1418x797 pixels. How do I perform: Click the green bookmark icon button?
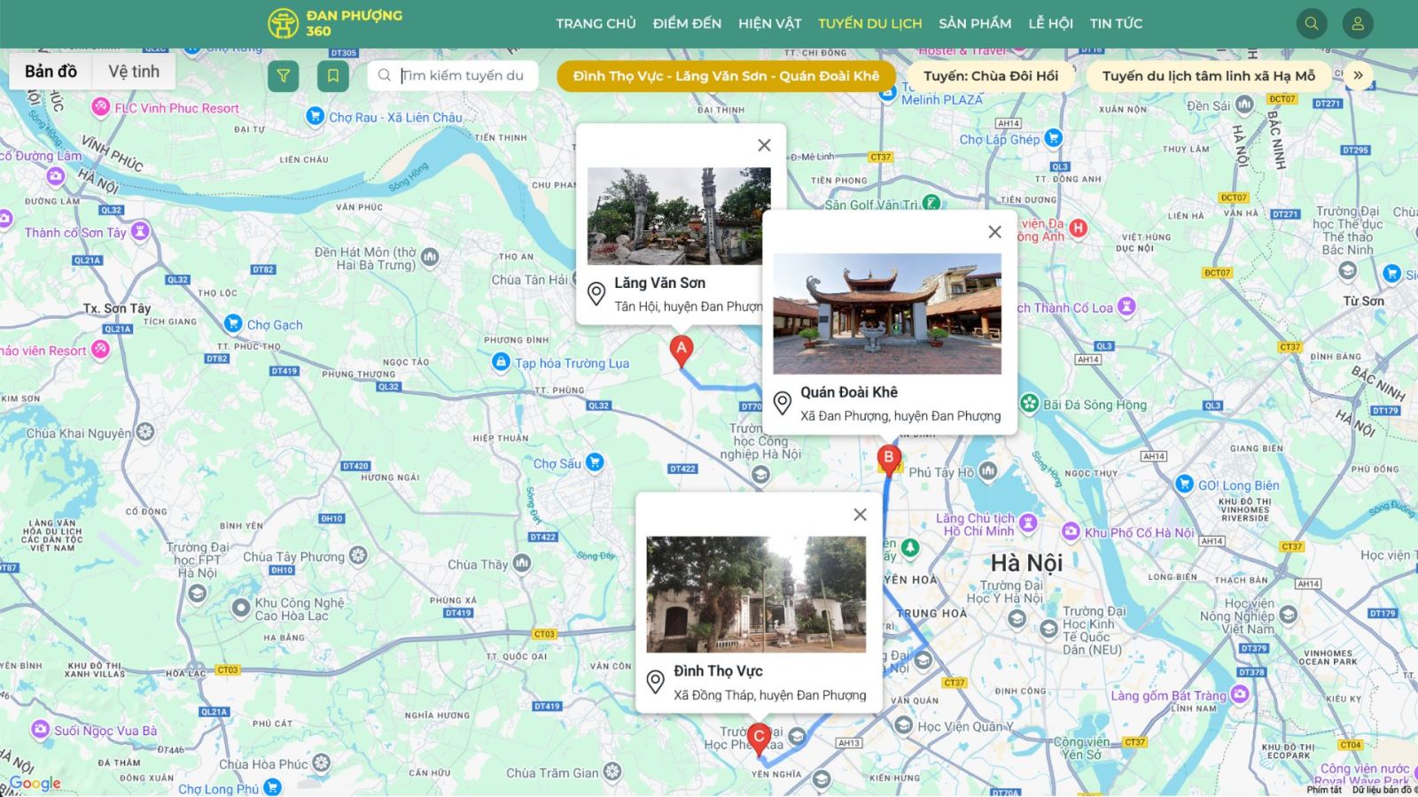coord(333,76)
